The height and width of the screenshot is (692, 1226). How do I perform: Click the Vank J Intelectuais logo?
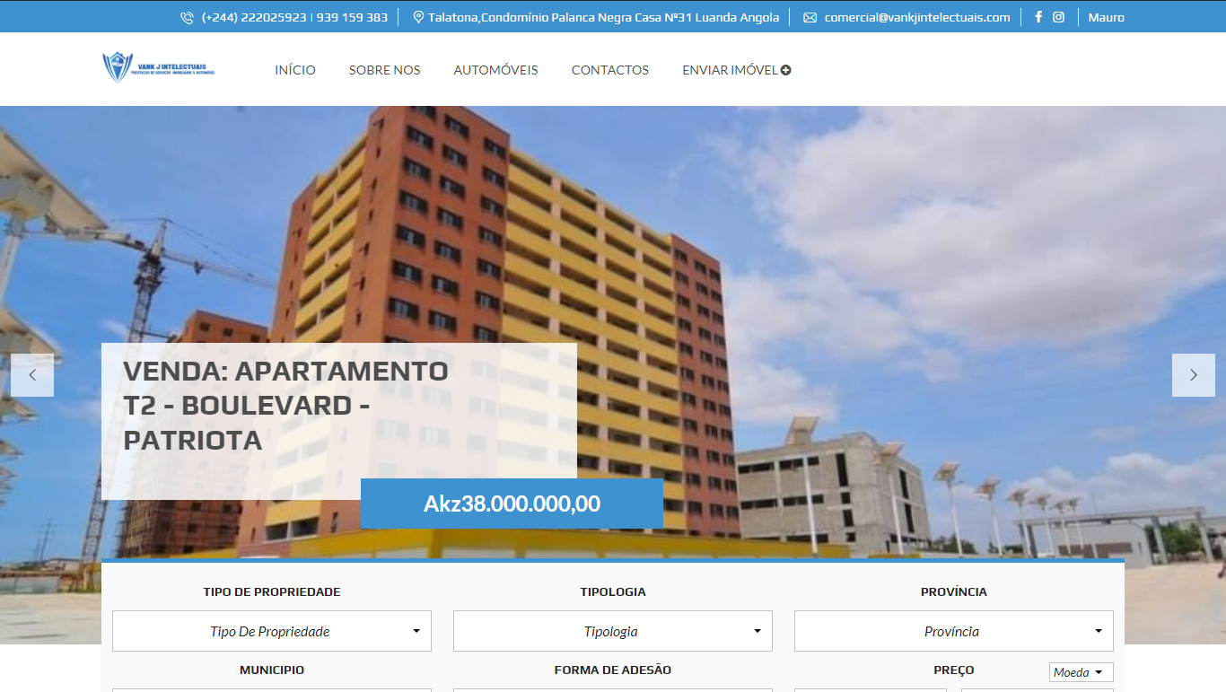tap(159, 68)
